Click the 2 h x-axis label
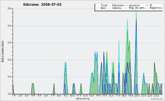 [x=20, y=96]
